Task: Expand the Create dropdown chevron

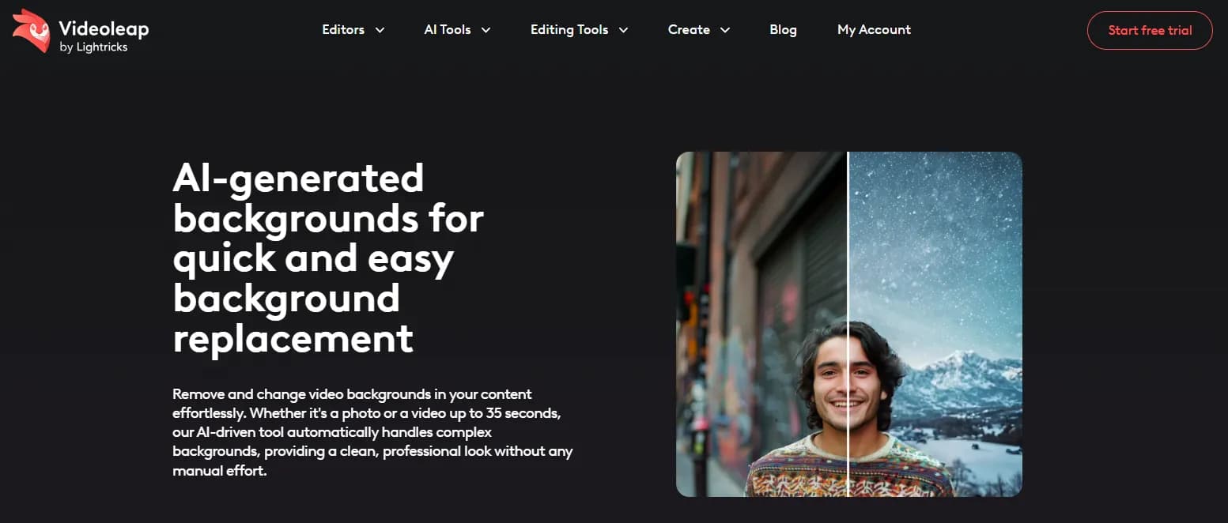Action: [x=725, y=30]
